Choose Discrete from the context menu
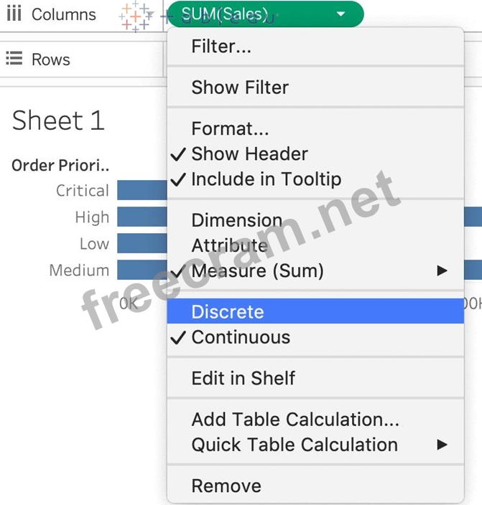 click(228, 312)
